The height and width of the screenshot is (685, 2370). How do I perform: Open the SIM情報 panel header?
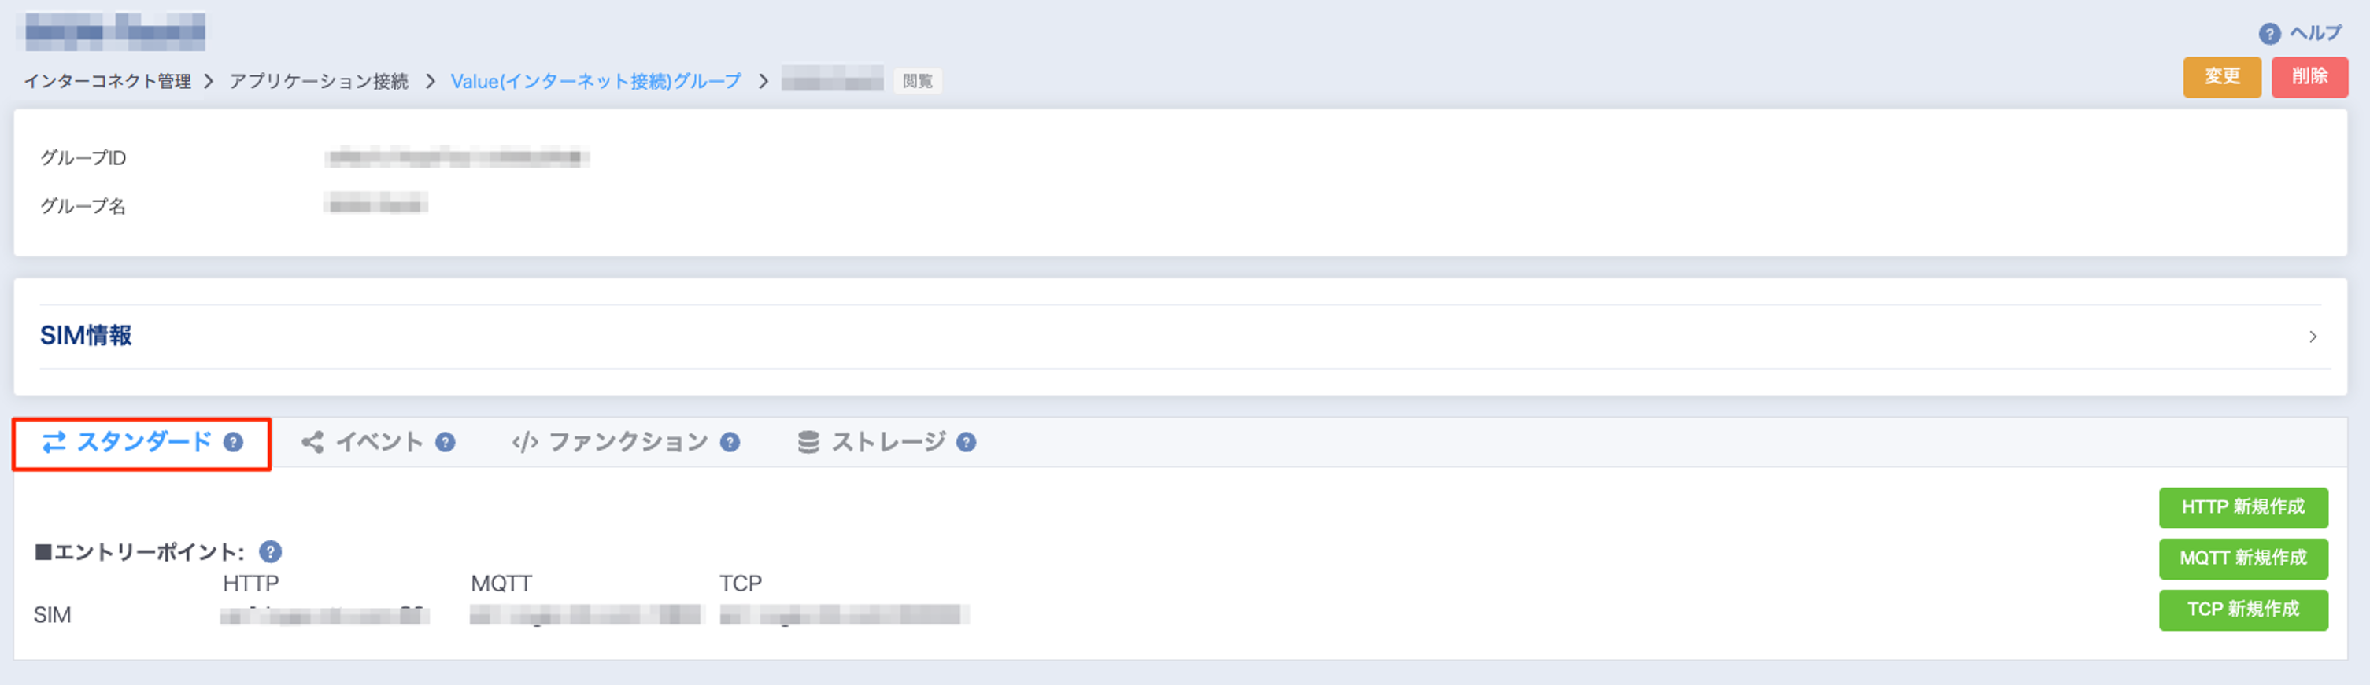point(1181,337)
